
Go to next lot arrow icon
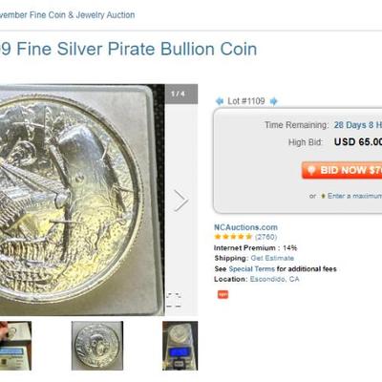tap(273, 101)
